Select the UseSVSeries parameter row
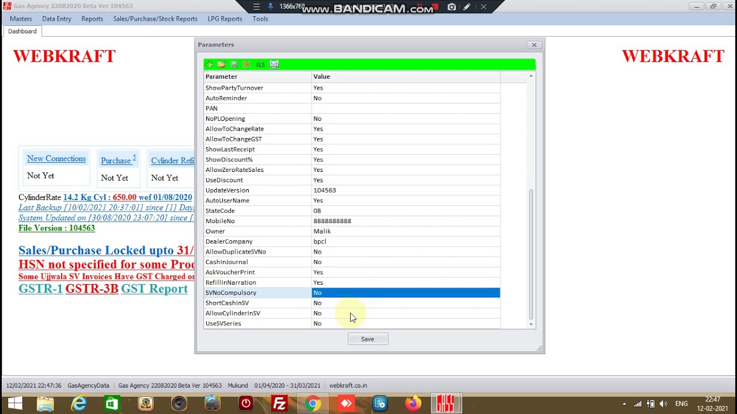Viewport: 737px width, 414px height. pos(352,324)
